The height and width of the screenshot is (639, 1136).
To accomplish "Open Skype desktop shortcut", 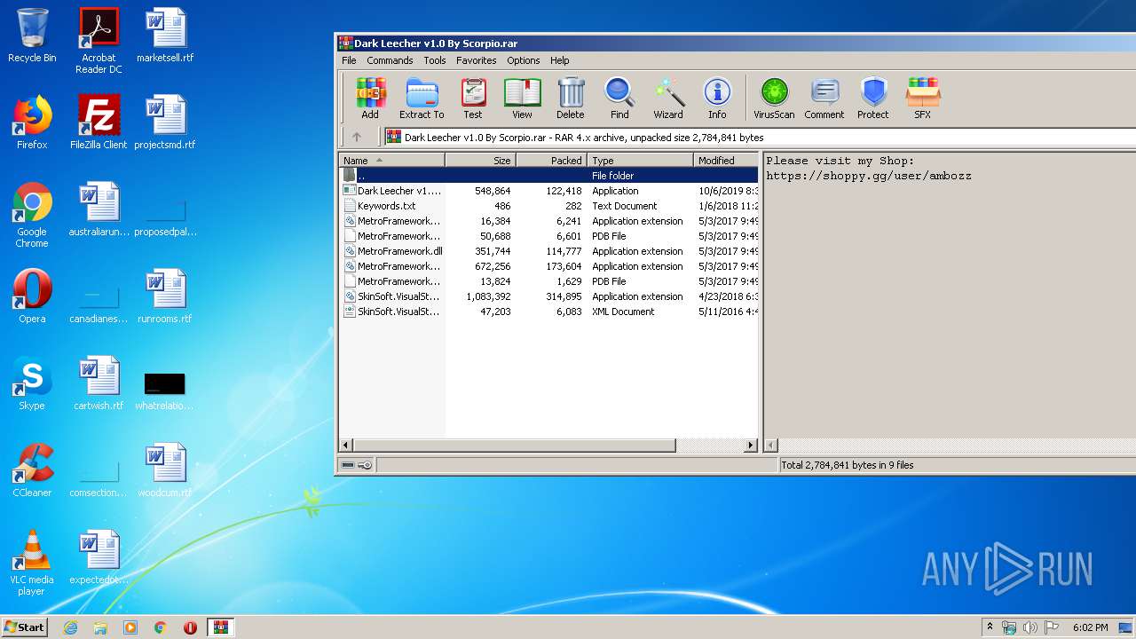I will point(32,383).
